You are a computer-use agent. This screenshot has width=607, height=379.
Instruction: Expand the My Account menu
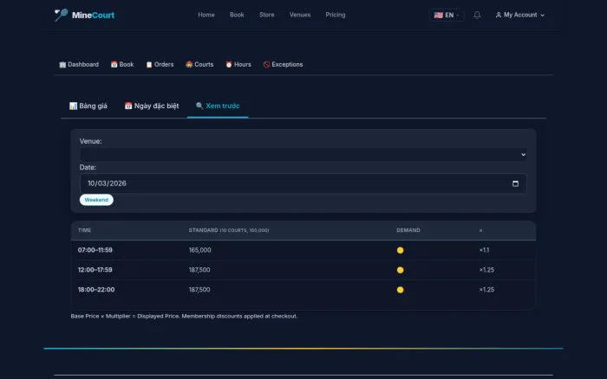pos(520,15)
